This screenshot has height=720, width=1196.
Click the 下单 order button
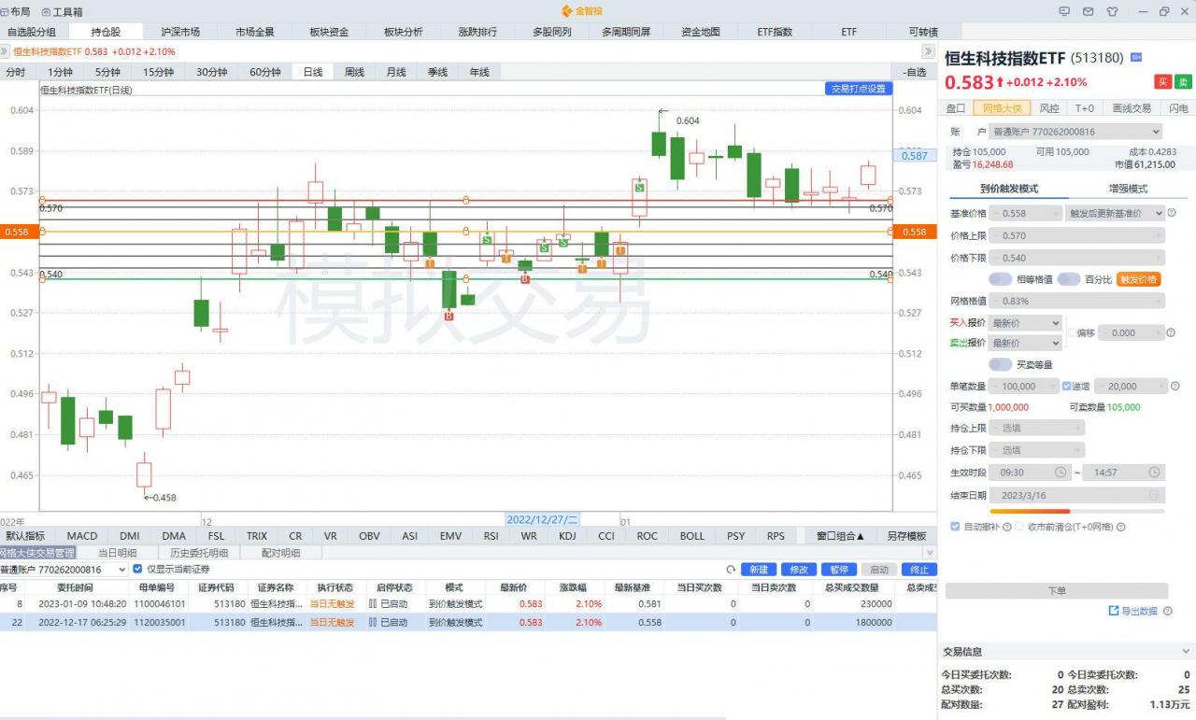(x=1057, y=590)
